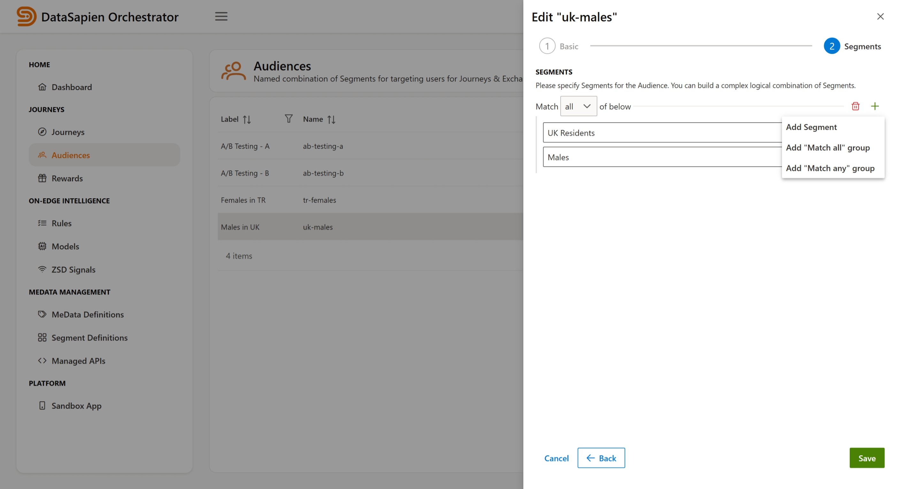Screen dimensions: 897x489
Task: Save the uk-males audience
Action: (x=867, y=458)
